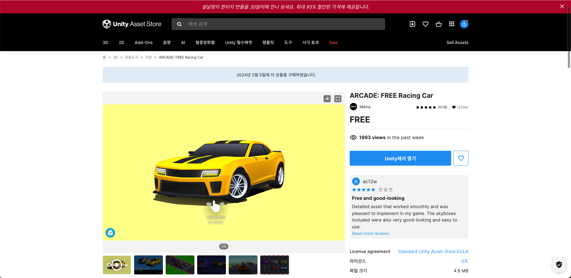Screen dimensions: 571x278
Task: Click the Sketchfab logo on 3D viewer
Action: (x=110, y=233)
